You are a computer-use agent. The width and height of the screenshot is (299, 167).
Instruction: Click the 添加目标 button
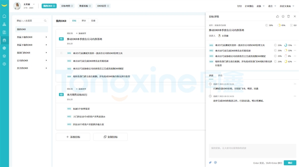tap(73, 137)
